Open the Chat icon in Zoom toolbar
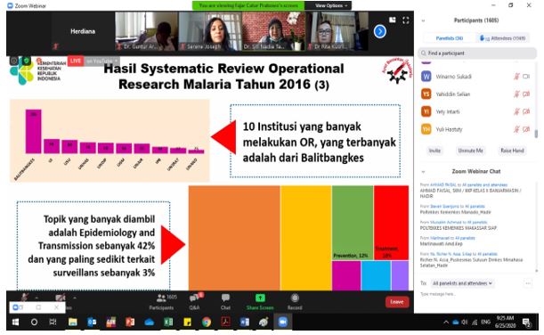This screenshot has width=544, height=335. pyautogui.click(x=225, y=298)
